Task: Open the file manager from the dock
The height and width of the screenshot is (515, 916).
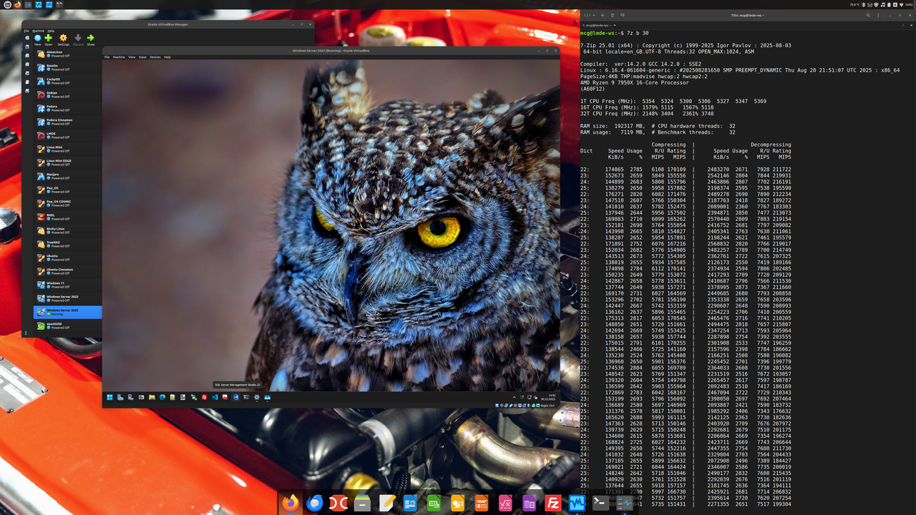Action: tap(362, 503)
